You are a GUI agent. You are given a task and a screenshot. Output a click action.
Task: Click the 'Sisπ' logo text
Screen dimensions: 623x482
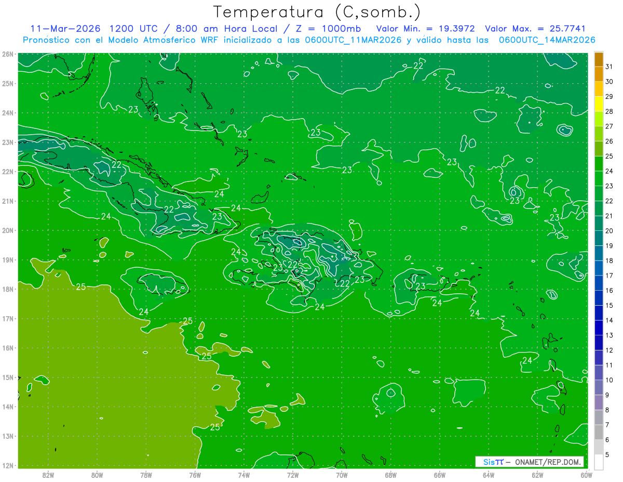(493, 462)
